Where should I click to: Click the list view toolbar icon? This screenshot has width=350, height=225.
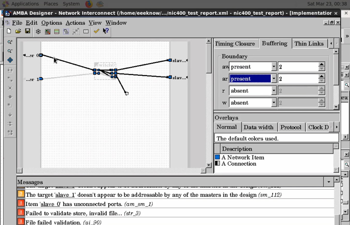tap(86, 31)
